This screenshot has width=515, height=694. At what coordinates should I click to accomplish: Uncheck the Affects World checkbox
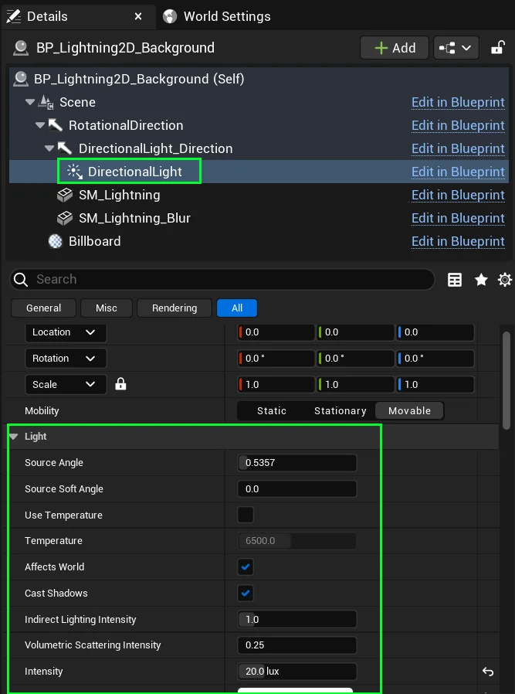(x=246, y=567)
